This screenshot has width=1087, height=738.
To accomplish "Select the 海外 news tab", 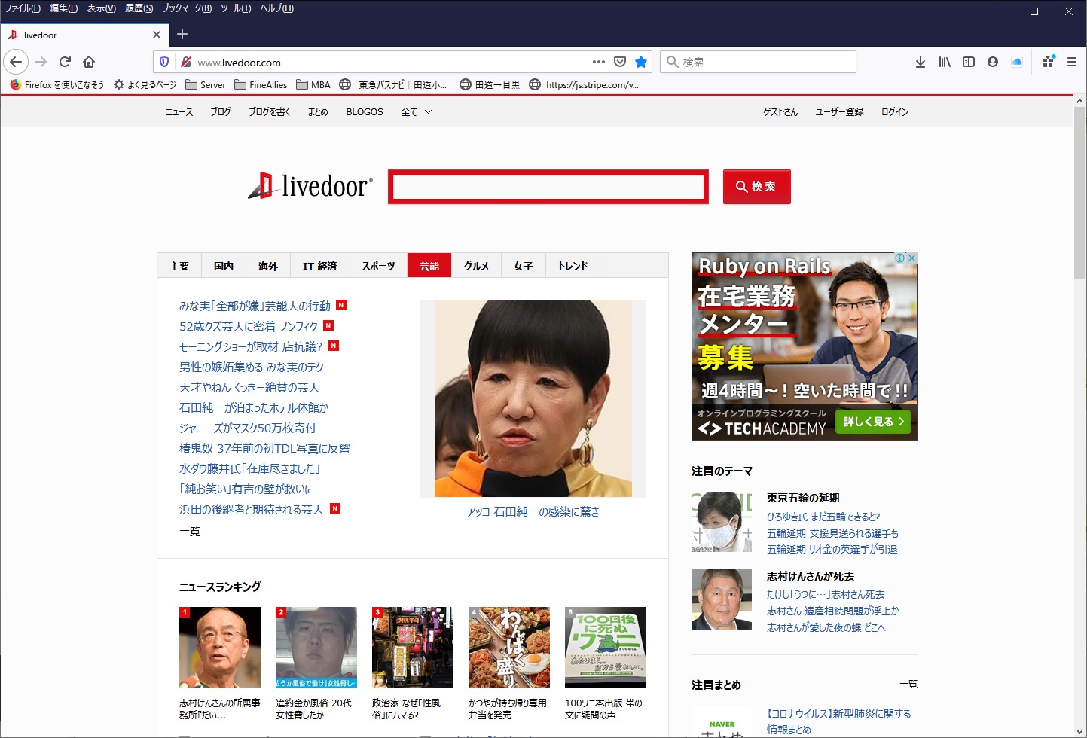I will [268, 266].
